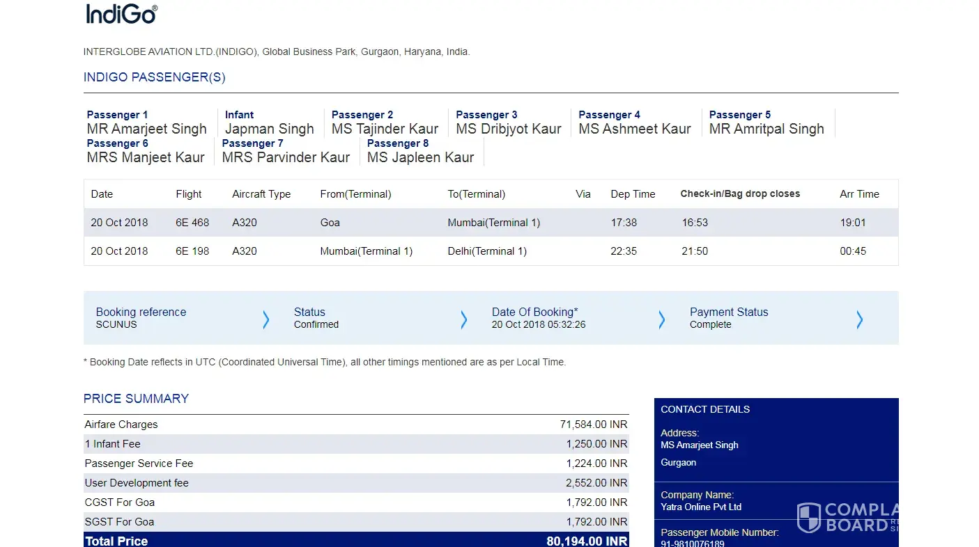Click the Check-in/Bag drop closes column header
979x547 pixels.
[740, 194]
